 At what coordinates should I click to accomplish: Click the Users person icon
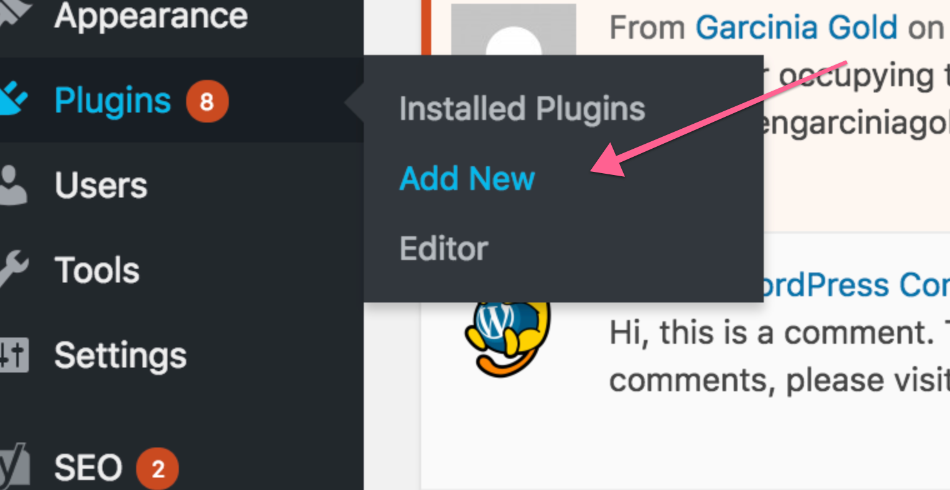click(x=14, y=186)
